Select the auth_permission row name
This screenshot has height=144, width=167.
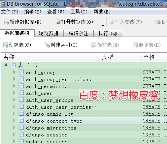48,86
